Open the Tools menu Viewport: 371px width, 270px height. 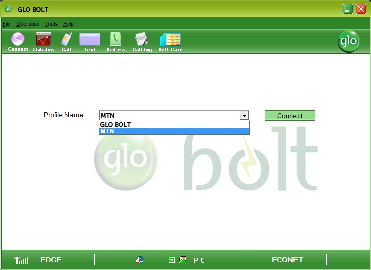(x=51, y=24)
